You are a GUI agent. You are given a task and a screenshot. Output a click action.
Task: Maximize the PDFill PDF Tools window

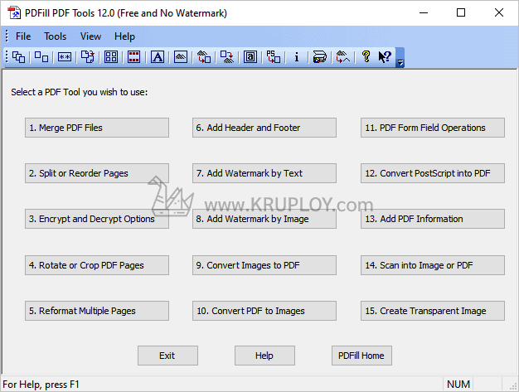coord(461,13)
